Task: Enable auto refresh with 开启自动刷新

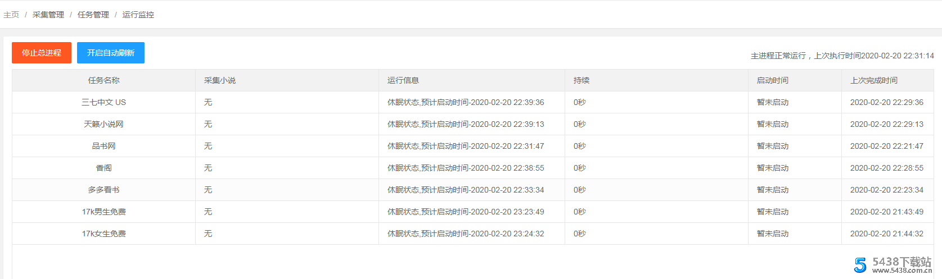Action: point(111,53)
